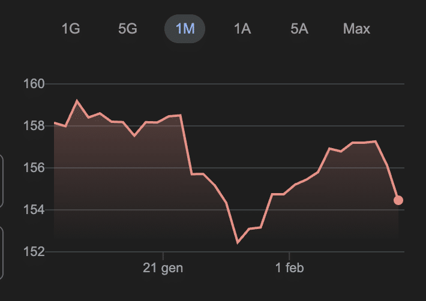426x301 pixels.
Task: Click the lowest trough of the chart line
Action: click(238, 242)
